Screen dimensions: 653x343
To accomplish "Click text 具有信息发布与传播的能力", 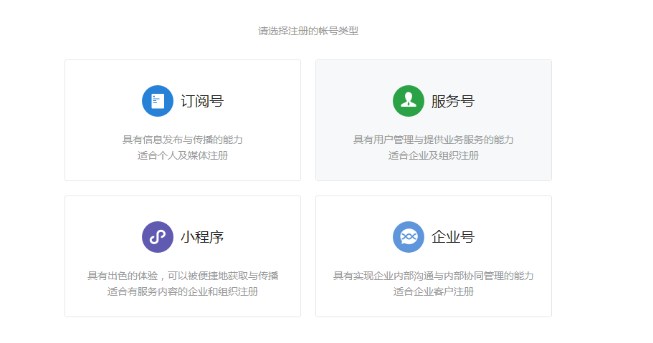I will click(183, 140).
